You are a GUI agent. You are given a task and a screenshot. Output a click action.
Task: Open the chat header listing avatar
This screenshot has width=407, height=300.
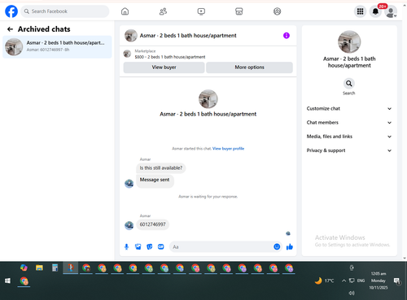[131, 36]
